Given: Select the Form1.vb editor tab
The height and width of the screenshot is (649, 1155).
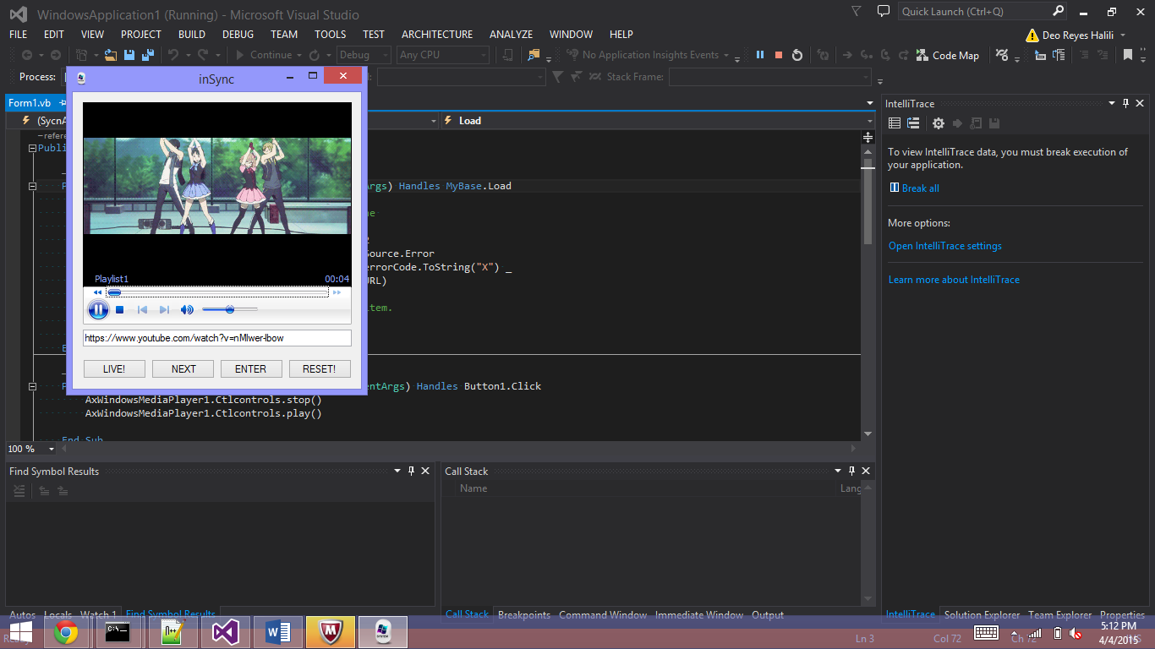Looking at the screenshot, I should click(30, 103).
